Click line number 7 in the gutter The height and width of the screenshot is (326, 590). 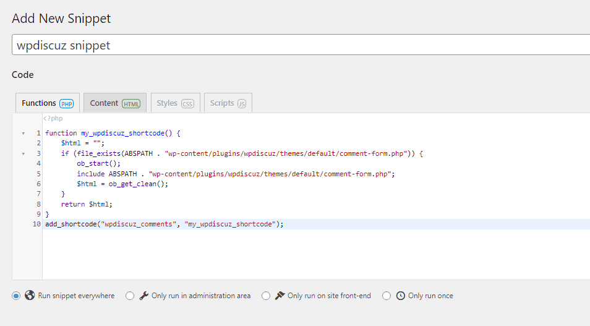(39, 194)
